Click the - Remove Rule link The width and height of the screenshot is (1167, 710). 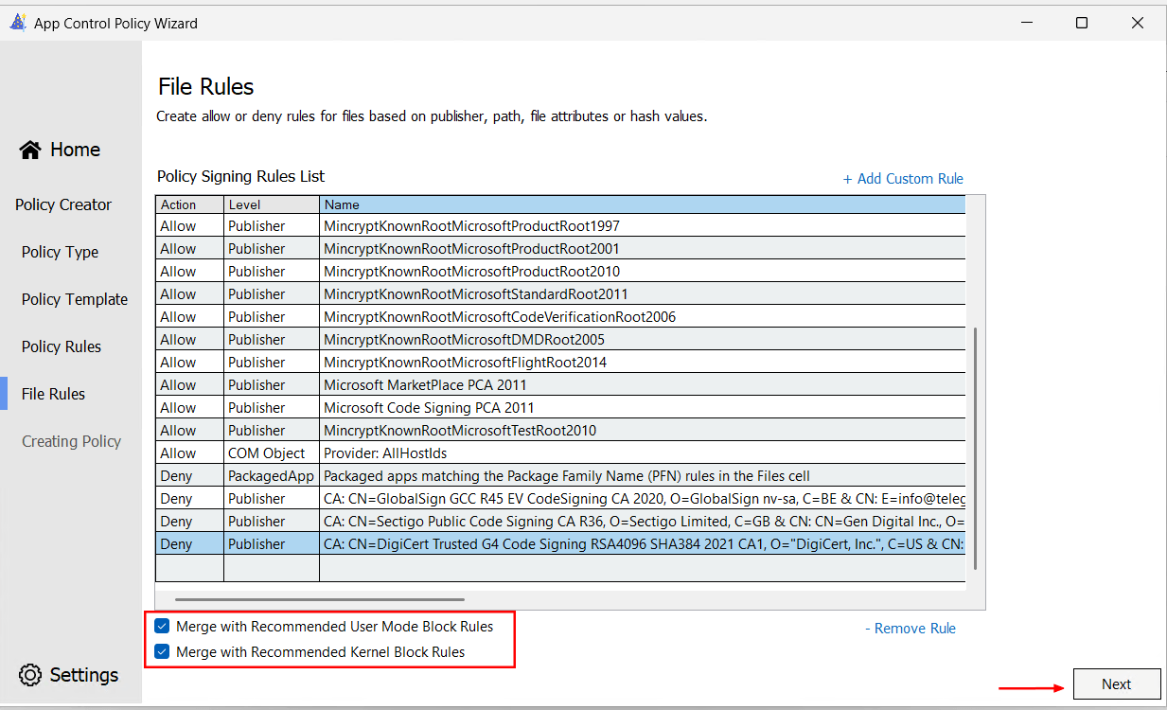click(911, 628)
